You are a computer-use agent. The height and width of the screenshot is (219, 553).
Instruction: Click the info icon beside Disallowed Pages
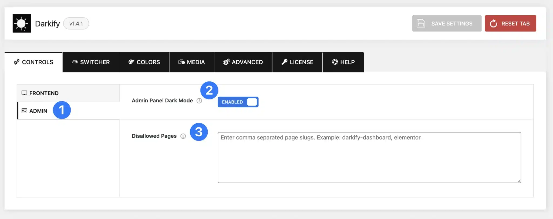tap(183, 136)
